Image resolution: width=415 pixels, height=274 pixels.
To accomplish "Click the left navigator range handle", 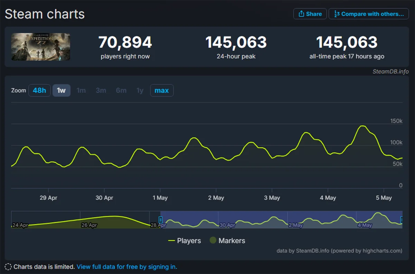I will point(160,220).
